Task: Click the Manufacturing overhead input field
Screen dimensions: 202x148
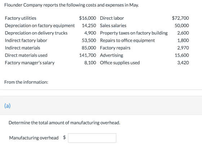Action: coord(92,138)
